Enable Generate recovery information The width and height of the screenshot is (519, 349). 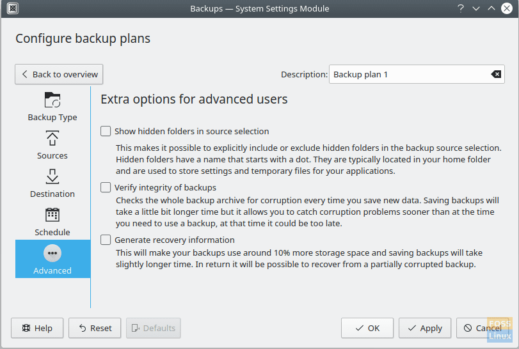106,240
